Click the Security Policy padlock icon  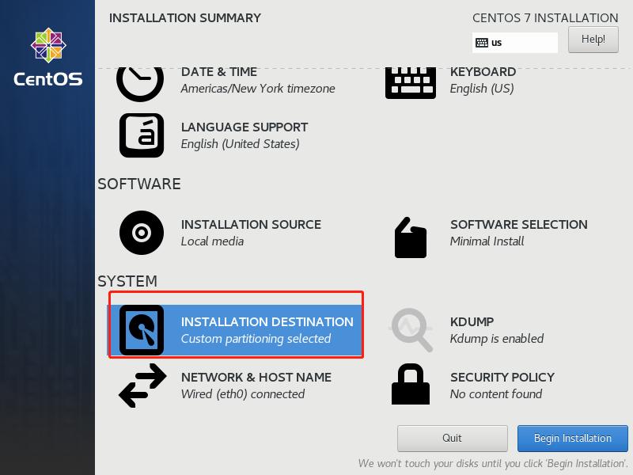coord(411,384)
